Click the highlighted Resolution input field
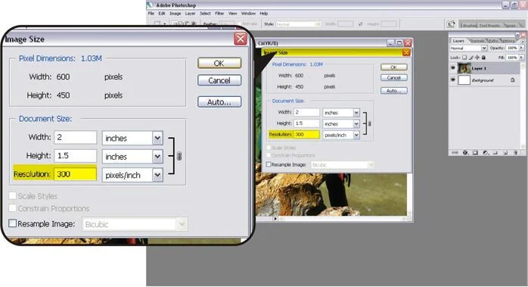This screenshot has width=528, height=287. (x=76, y=174)
